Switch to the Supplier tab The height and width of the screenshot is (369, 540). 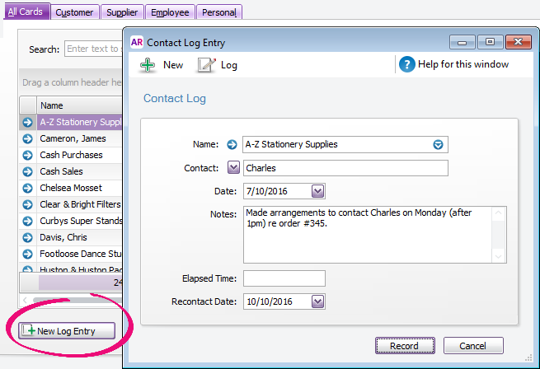pyautogui.click(x=122, y=12)
